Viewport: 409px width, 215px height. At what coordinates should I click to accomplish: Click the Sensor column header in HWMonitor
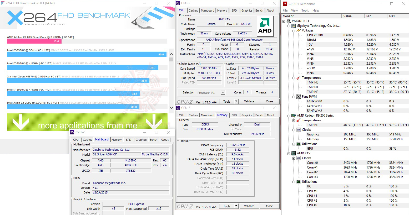(312, 16)
